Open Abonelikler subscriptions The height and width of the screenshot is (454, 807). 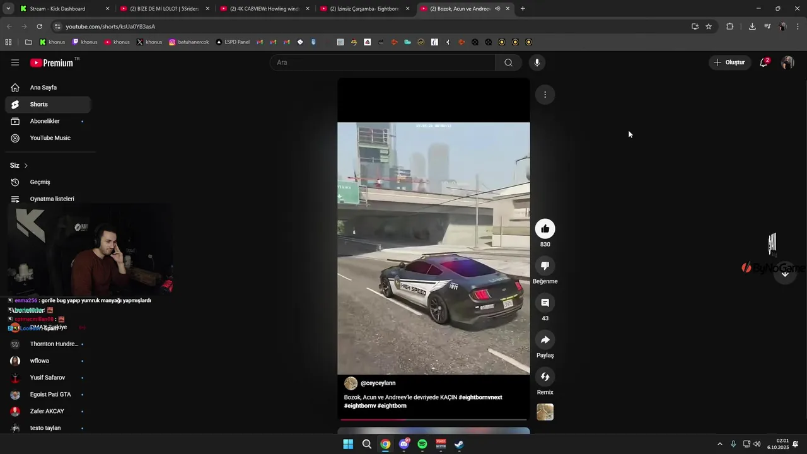(x=48, y=121)
